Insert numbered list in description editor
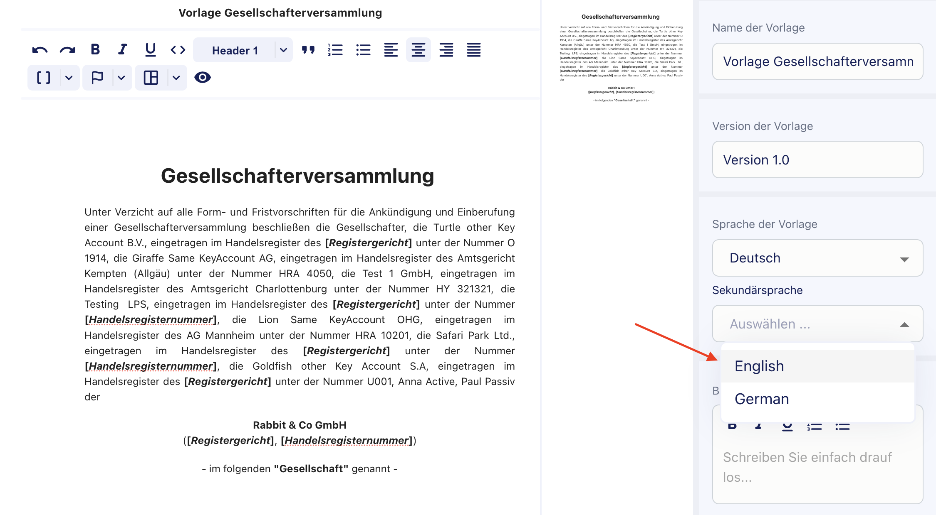The image size is (936, 515). tap(815, 427)
